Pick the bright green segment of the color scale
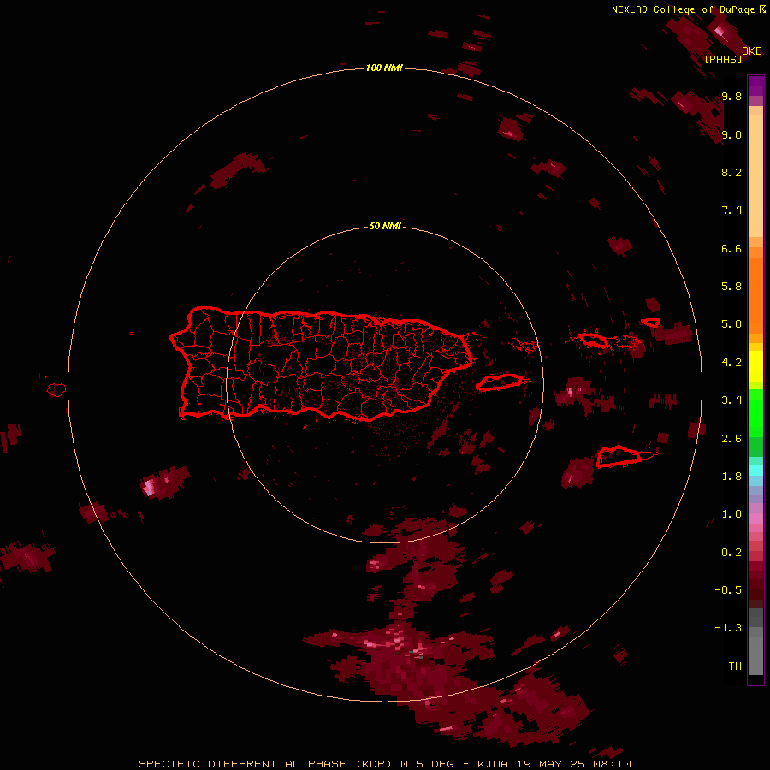This screenshot has height=770, width=770. 755,412
